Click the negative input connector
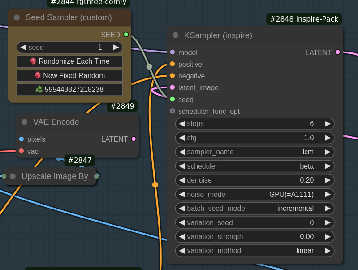Image resolution: width=358 pixels, height=270 pixels. (173, 76)
